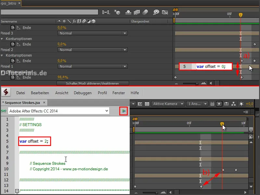Click 98,4% Ende value
Image resolution: width=260 pixels, height=195 pixels.
coord(63,77)
